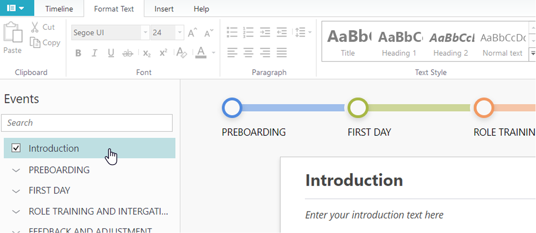The image size is (536, 233).
Task: Click the Cut icon
Action: (x=35, y=27)
